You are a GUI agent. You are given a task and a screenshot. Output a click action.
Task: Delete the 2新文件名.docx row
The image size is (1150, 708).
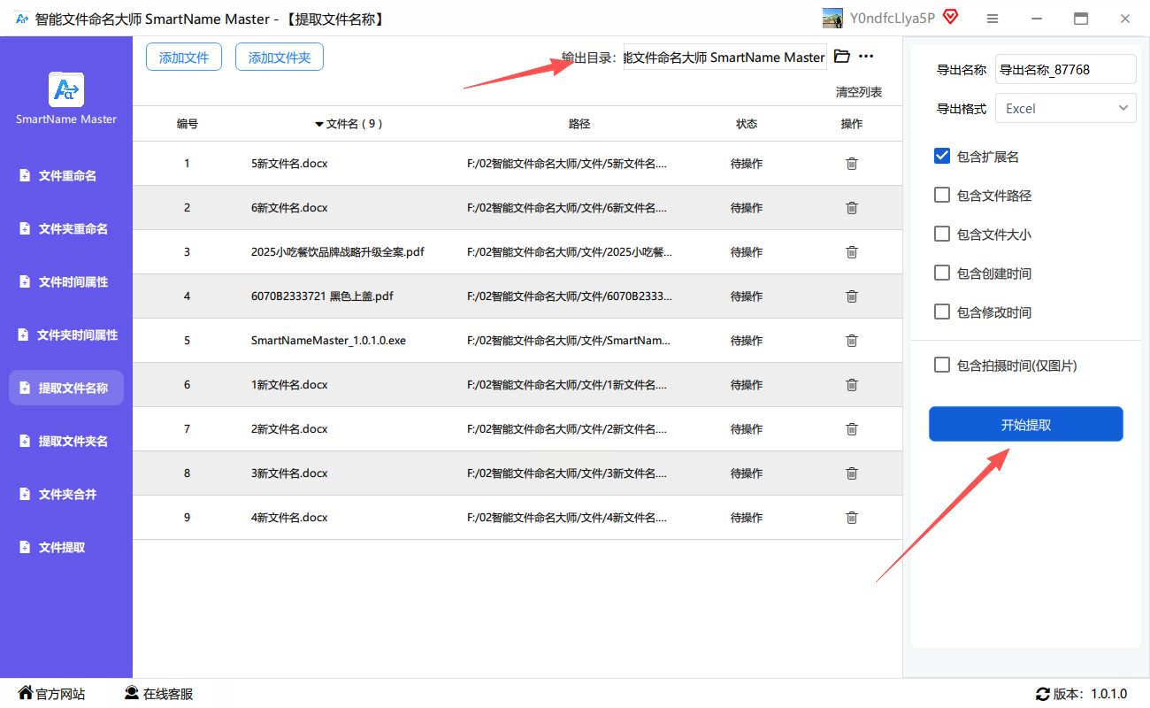click(852, 429)
